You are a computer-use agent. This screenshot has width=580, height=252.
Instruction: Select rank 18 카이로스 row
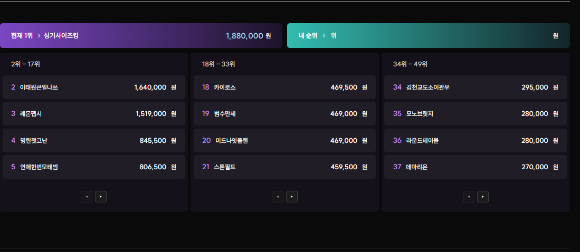284,88
